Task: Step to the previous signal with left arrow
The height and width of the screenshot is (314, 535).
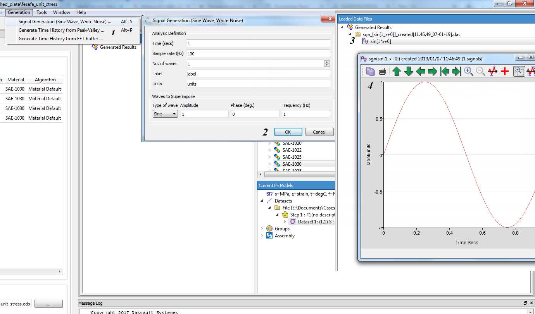Action: click(x=420, y=71)
